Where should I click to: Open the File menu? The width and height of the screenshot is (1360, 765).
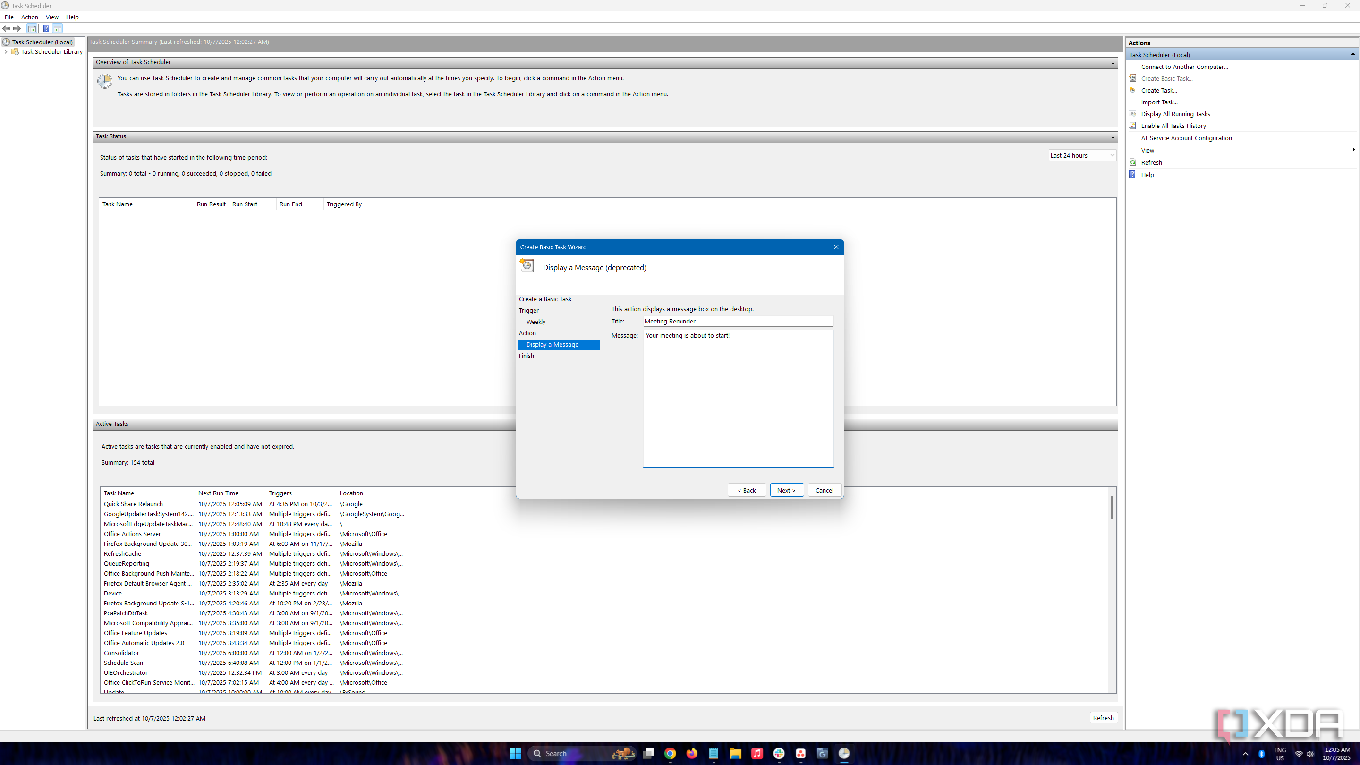tap(9, 17)
